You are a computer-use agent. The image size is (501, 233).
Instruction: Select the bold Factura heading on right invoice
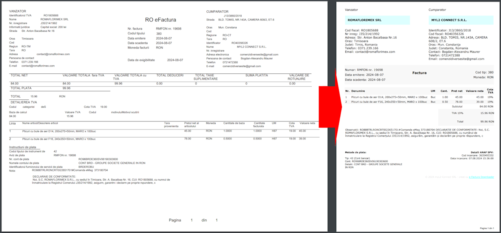tap(419, 73)
